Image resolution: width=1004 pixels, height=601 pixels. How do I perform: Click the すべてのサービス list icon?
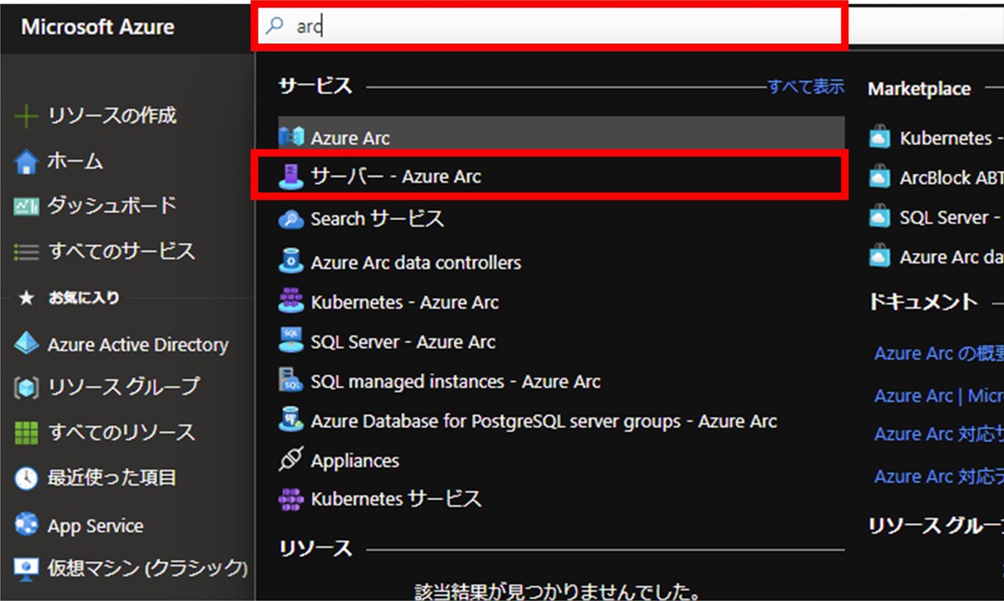[27, 251]
